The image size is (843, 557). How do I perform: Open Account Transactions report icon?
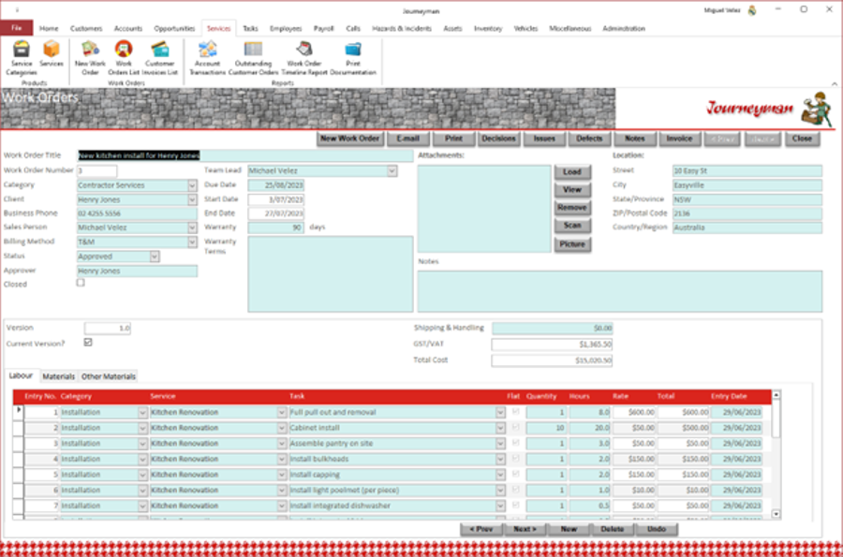tap(208, 50)
